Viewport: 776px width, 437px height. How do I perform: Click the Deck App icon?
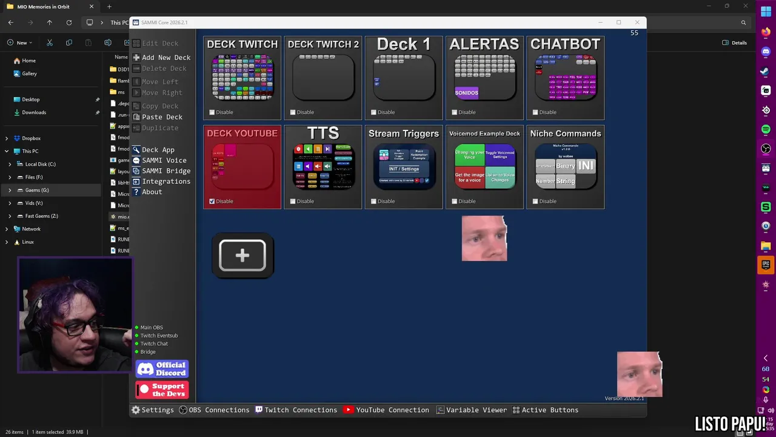tap(136, 150)
